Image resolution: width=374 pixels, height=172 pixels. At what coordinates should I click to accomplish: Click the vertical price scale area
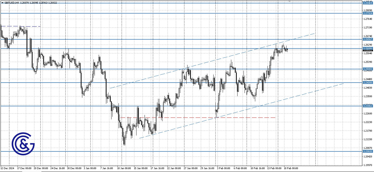(368, 91)
